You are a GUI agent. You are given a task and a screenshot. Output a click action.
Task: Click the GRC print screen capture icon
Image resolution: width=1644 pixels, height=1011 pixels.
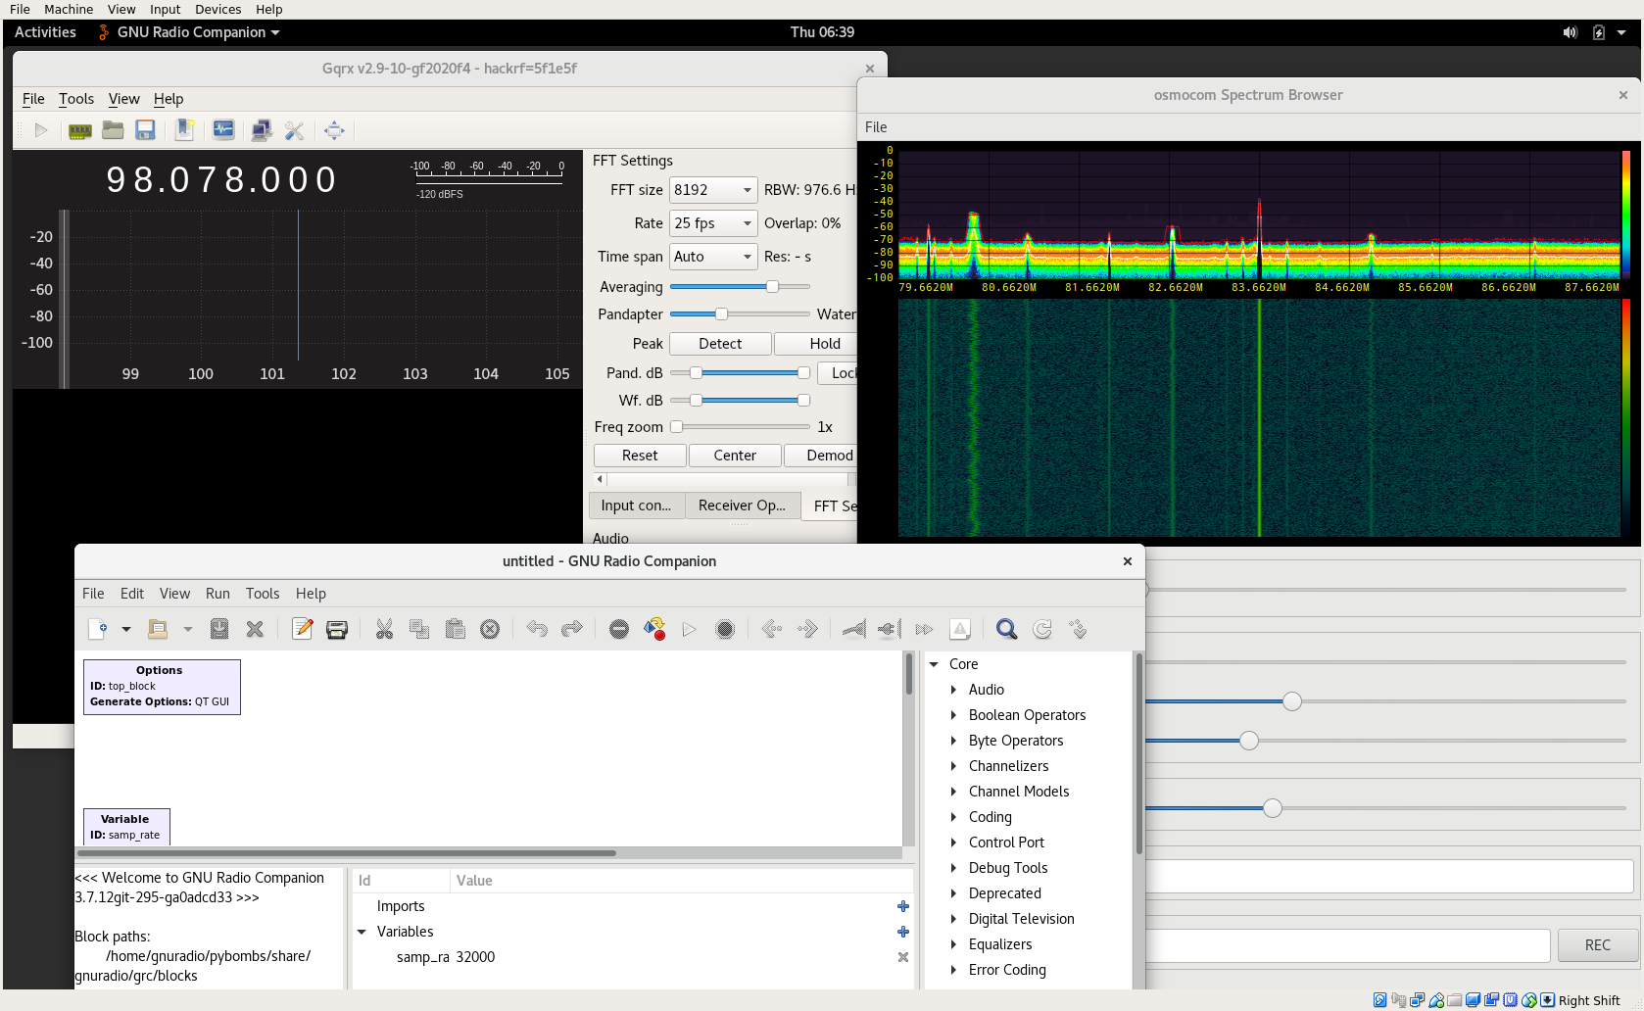337,629
